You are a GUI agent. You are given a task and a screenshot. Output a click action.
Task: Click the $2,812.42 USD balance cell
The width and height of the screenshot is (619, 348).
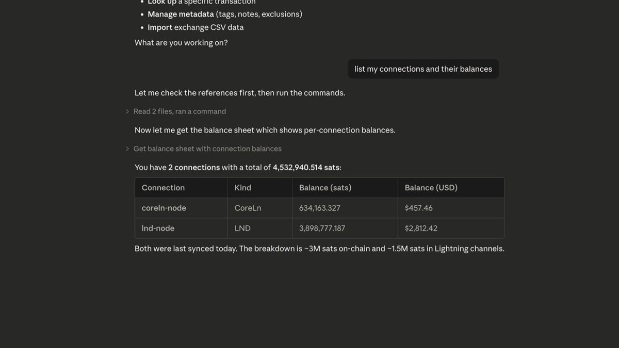click(x=451, y=228)
